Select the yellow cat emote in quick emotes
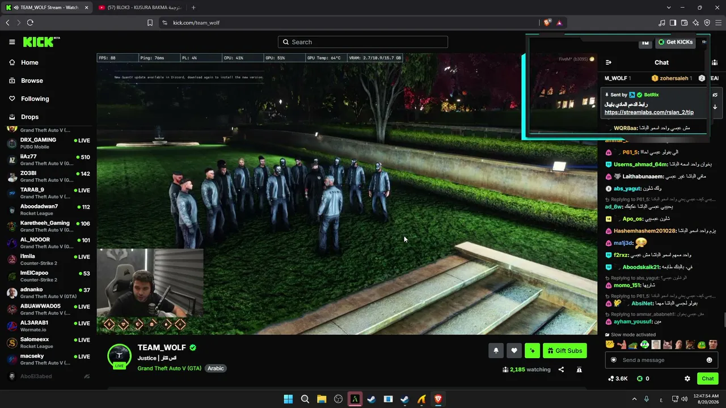The image size is (726, 408). (x=610, y=345)
